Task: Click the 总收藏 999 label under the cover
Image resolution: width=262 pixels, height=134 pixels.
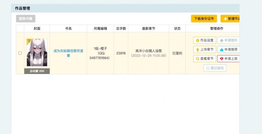Action: coord(37,71)
